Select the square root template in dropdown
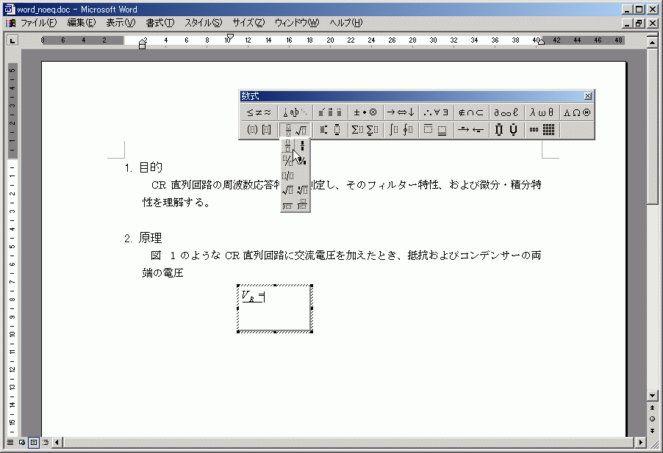Screen dimensions: 663x453 [287, 190]
